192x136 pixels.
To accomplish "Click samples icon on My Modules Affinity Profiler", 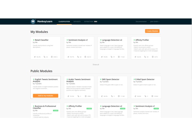I will coord(153,57).
